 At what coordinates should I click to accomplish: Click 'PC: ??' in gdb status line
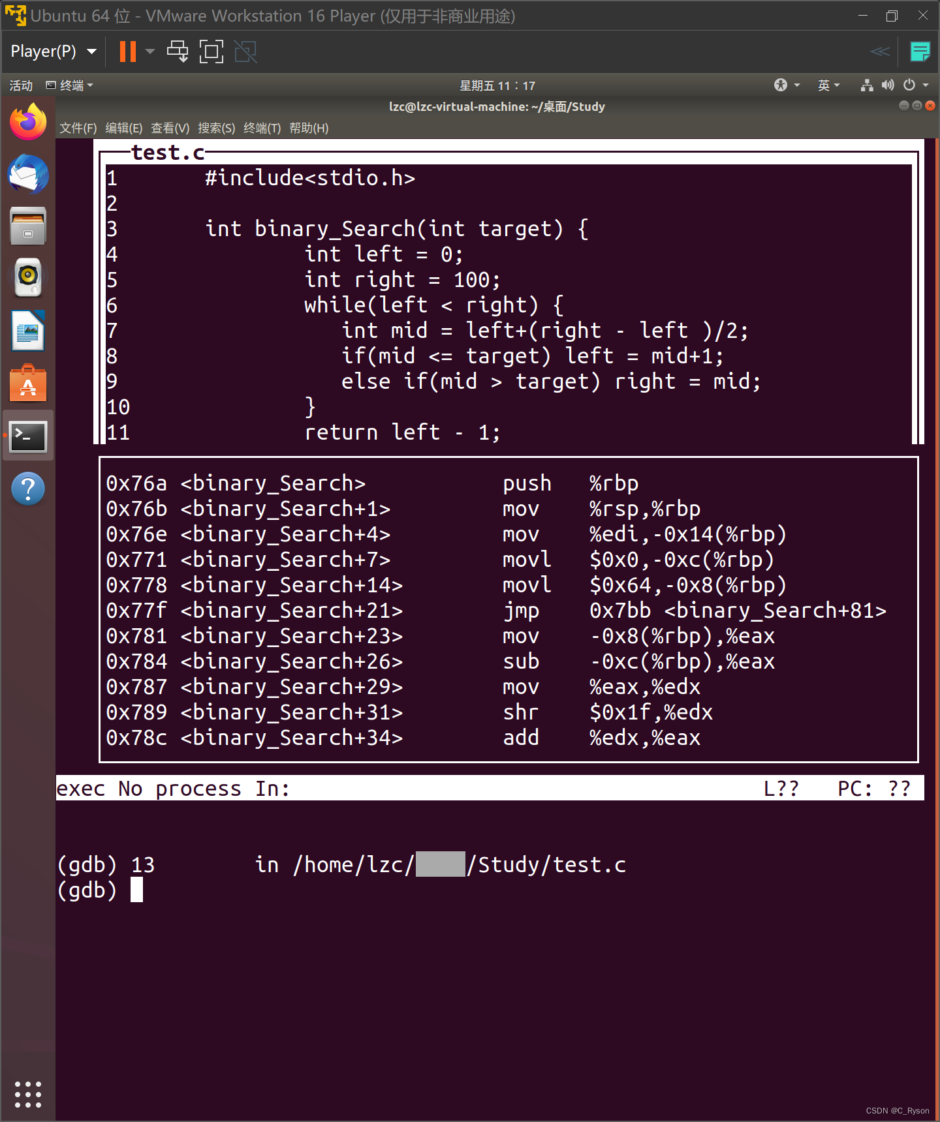click(875, 789)
